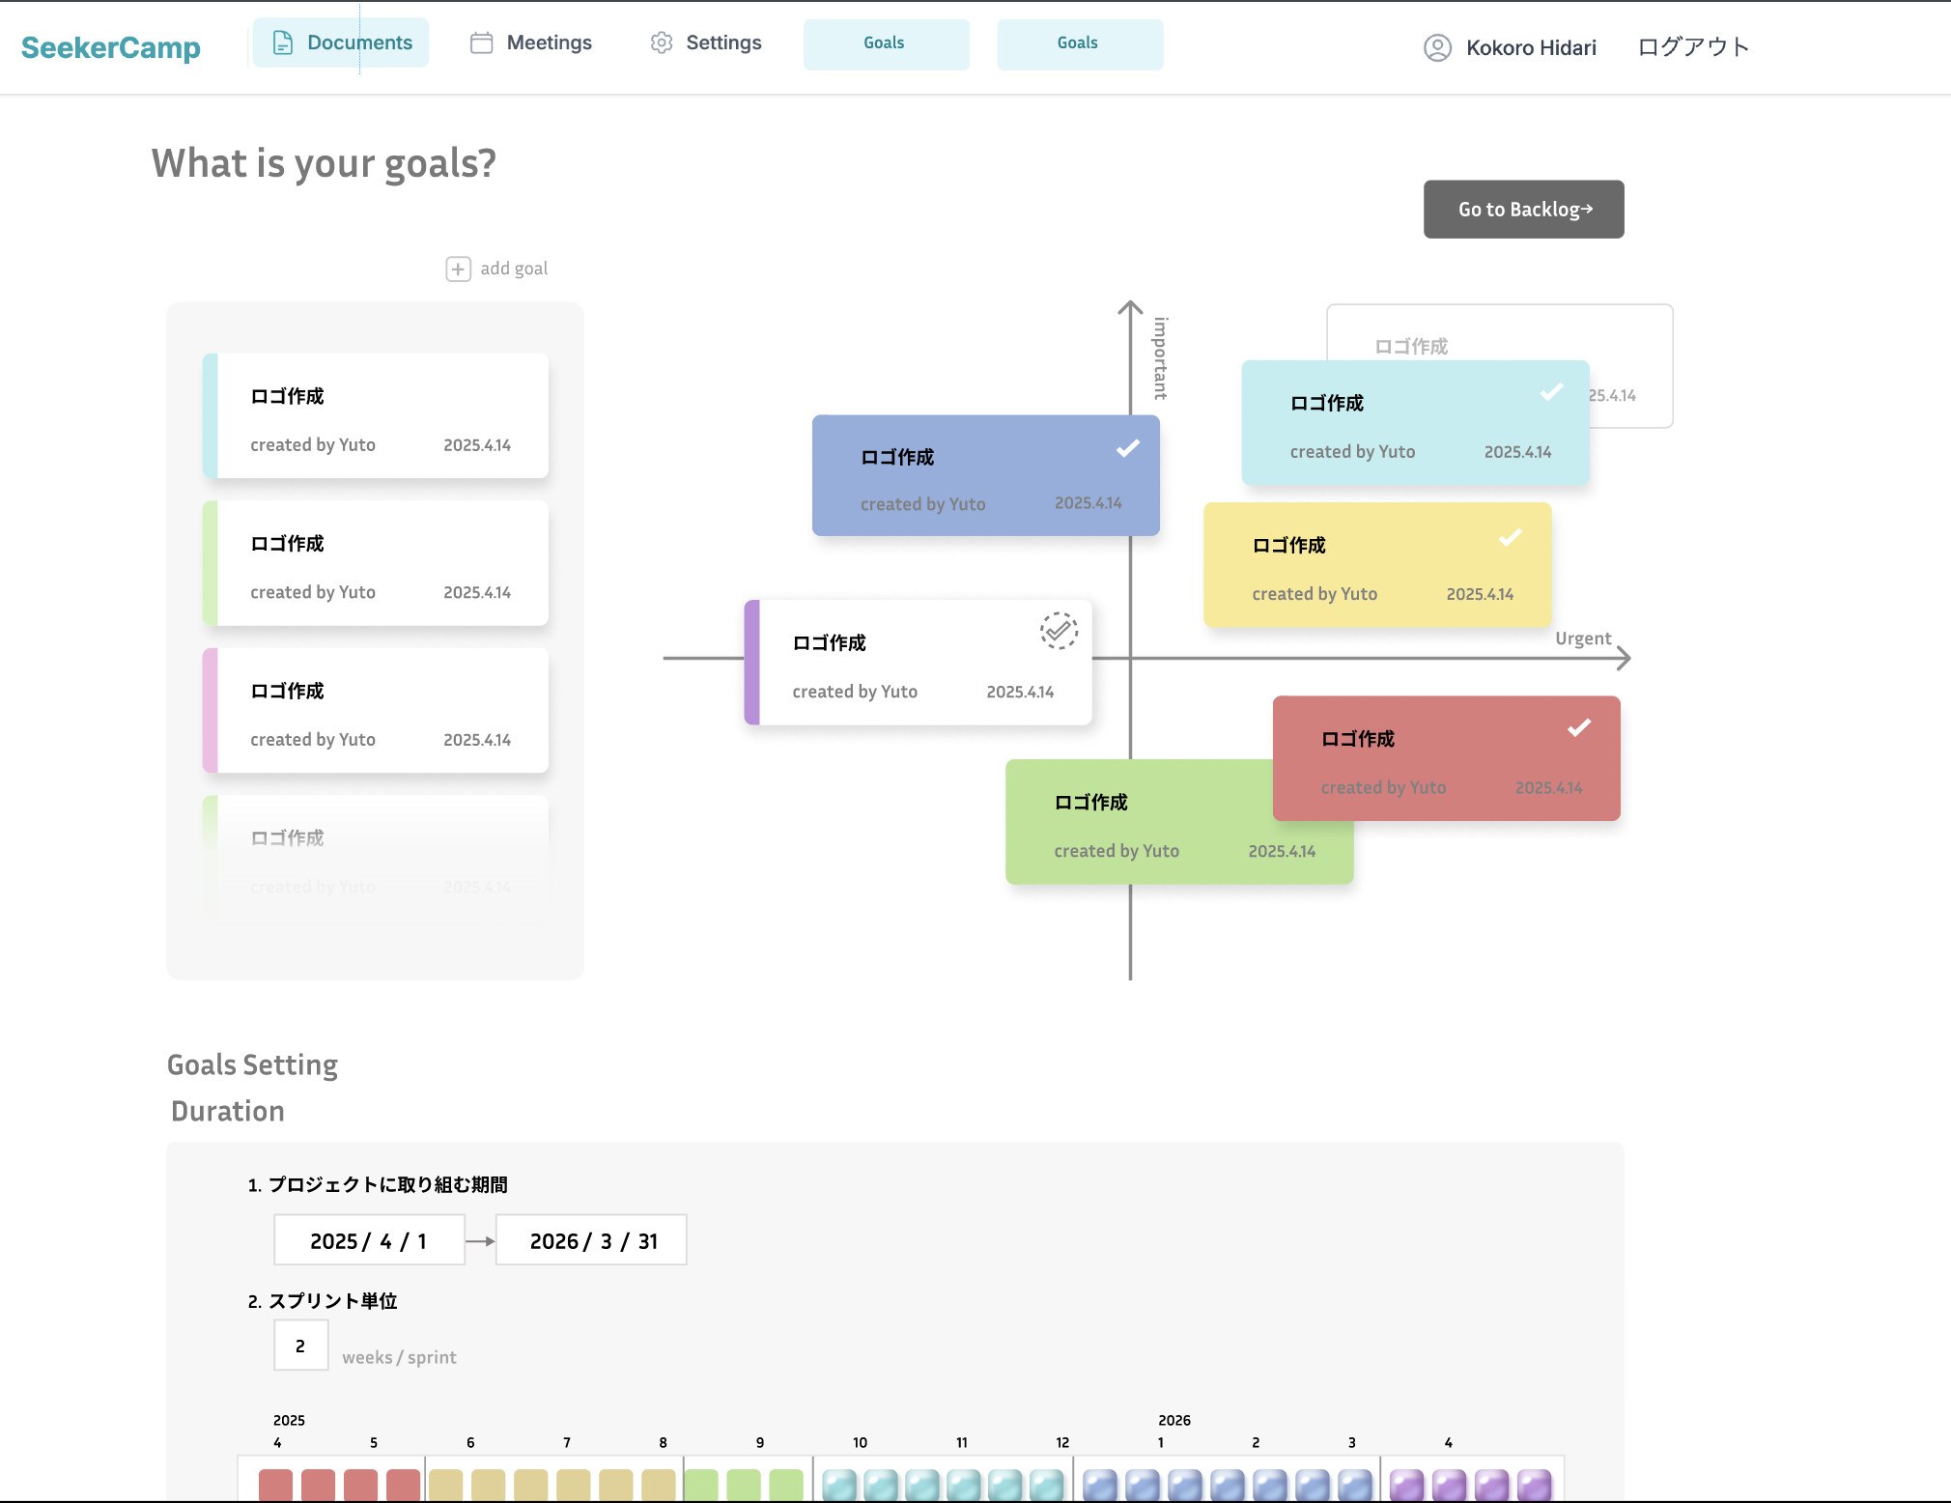The image size is (1951, 1503).
Task: Click the user profile avatar icon
Action: pos(1437,47)
